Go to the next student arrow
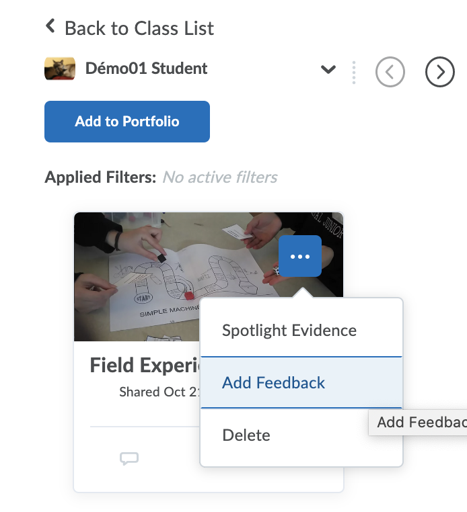The image size is (467, 512). [x=440, y=72]
